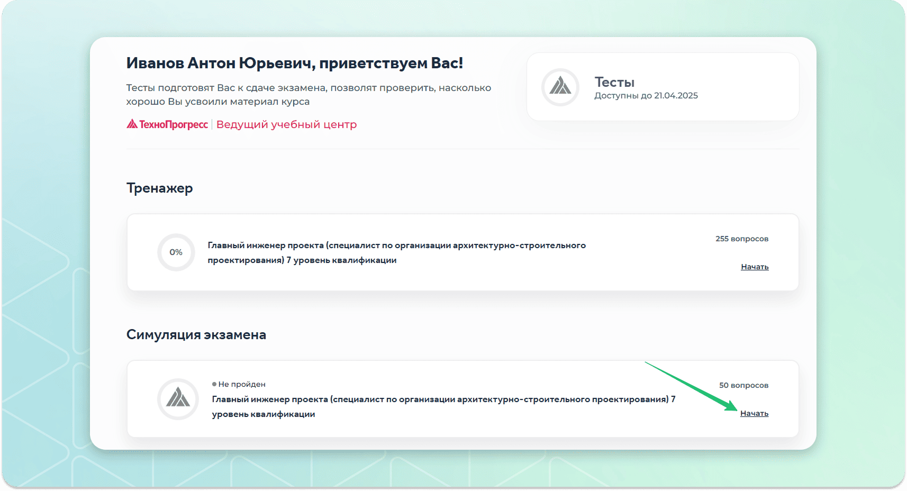Open the Тесты card title
The height and width of the screenshot is (491, 907).
point(614,82)
